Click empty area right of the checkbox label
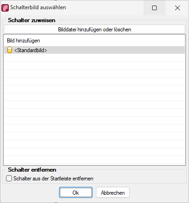189x203 pixels. (138, 179)
